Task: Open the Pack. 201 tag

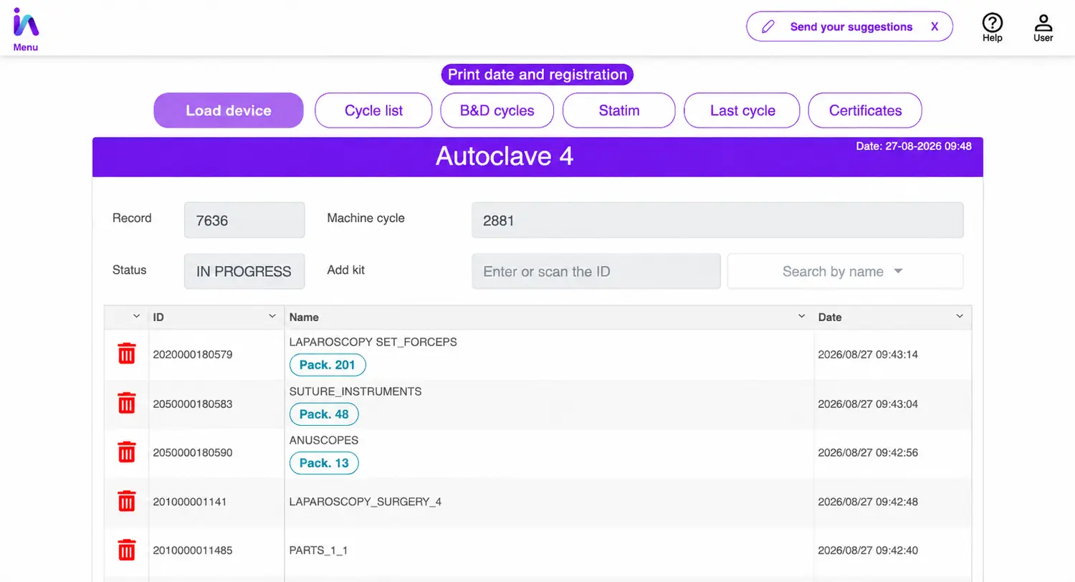Action: pos(328,365)
